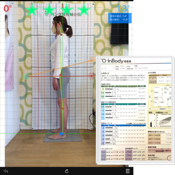Click the red ear marker point
The height and width of the screenshot is (175, 175).
(x=59, y=25)
